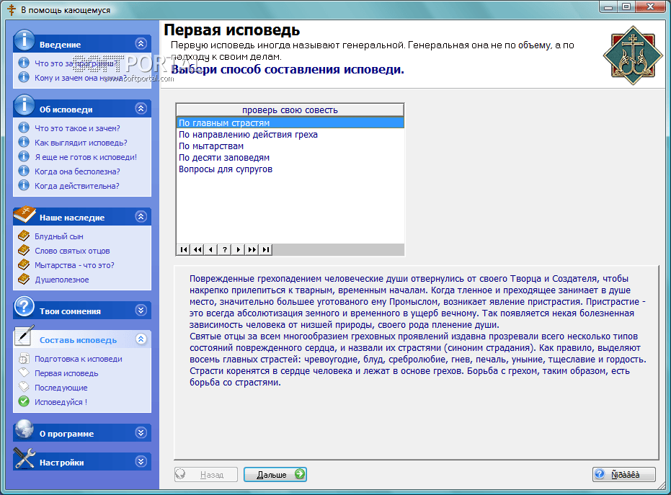671x495 pixels.
Task: Click the О программе section header label
Action: 67,434
